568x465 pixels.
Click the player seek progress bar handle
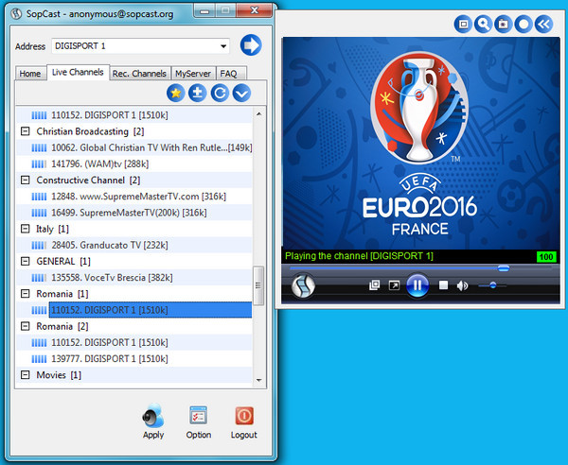[x=504, y=268]
